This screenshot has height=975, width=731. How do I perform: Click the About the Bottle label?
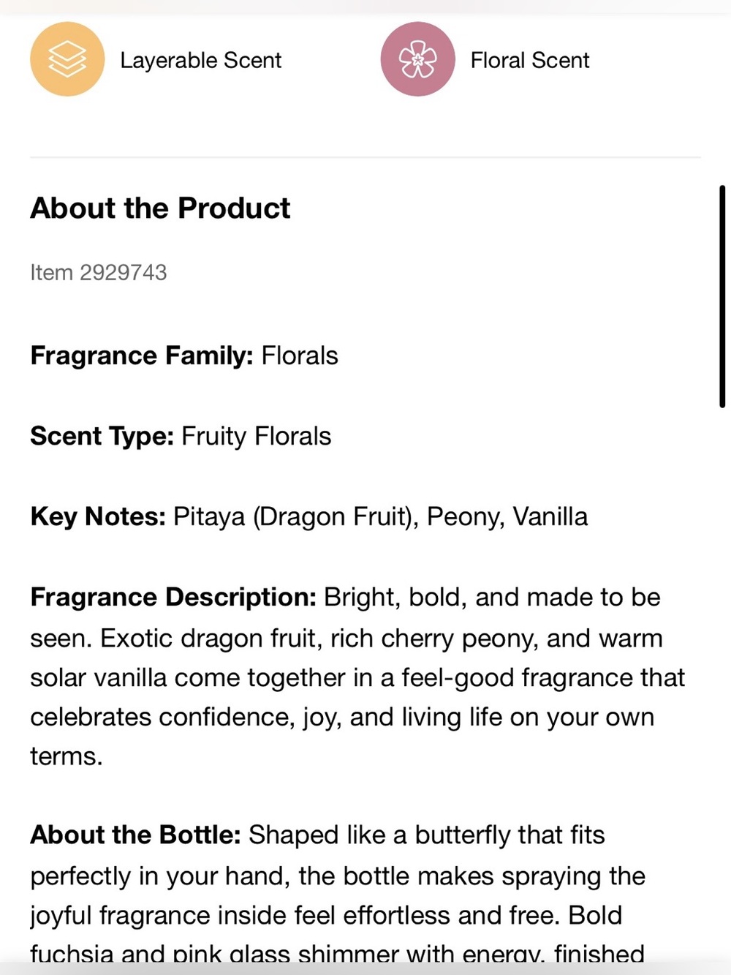pyautogui.click(x=135, y=835)
